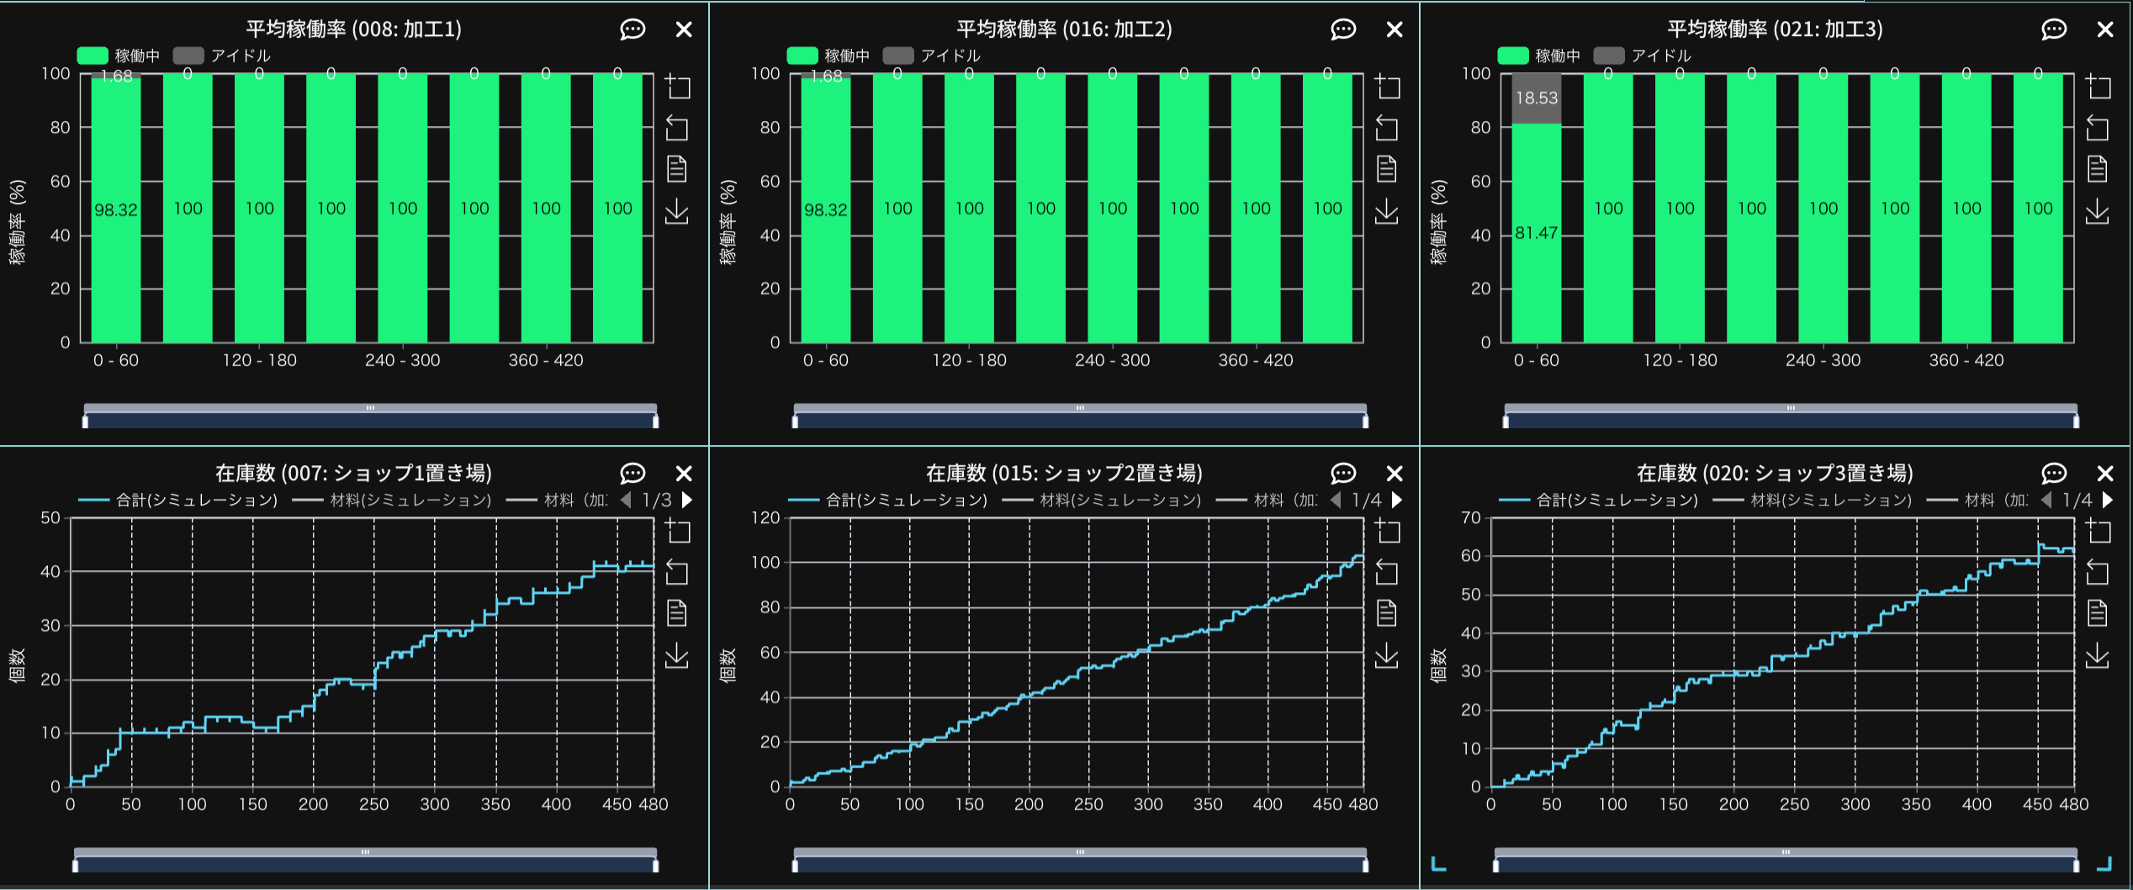
Task: Close the 平均稼働率 (016: 加工2) panel
Action: pyautogui.click(x=1395, y=29)
